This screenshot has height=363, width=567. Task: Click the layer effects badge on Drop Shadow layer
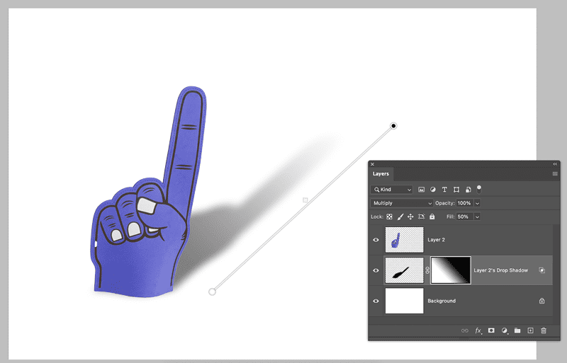(541, 270)
